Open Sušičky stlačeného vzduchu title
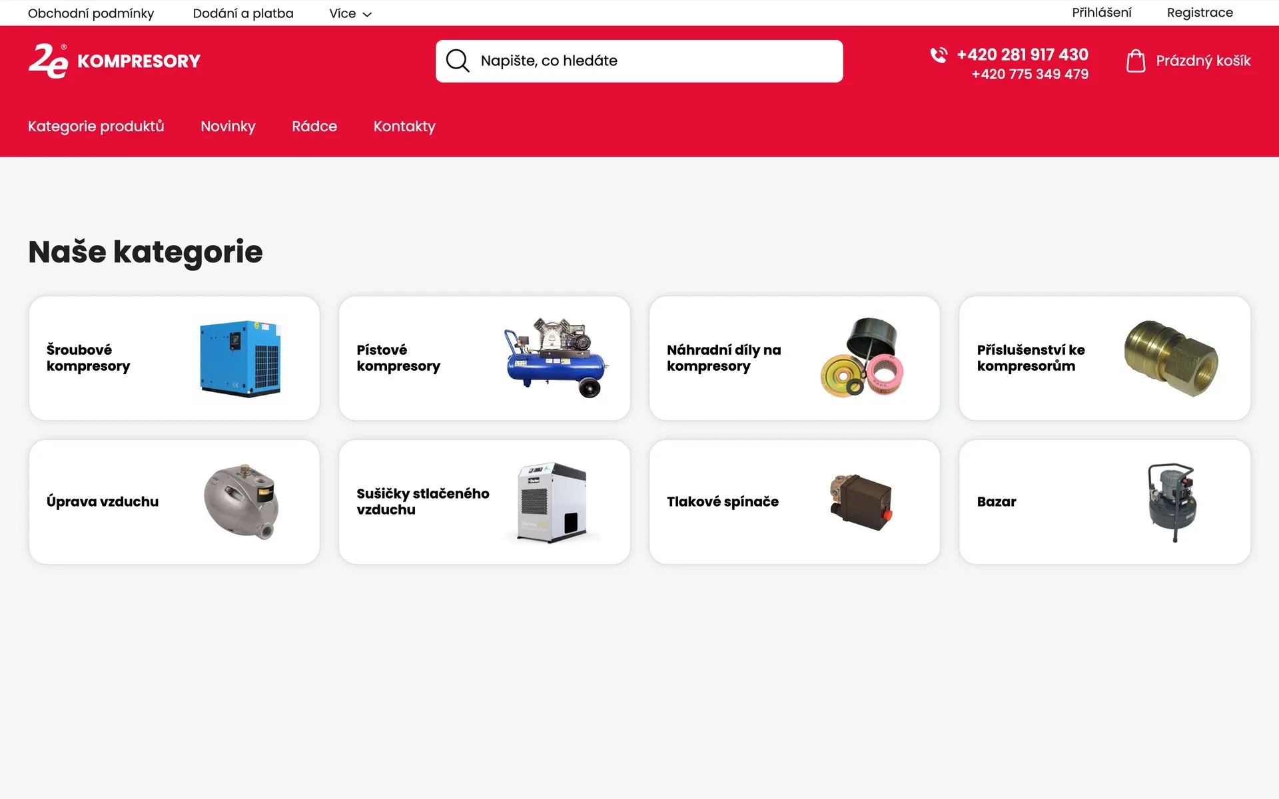1279x799 pixels. tap(423, 502)
